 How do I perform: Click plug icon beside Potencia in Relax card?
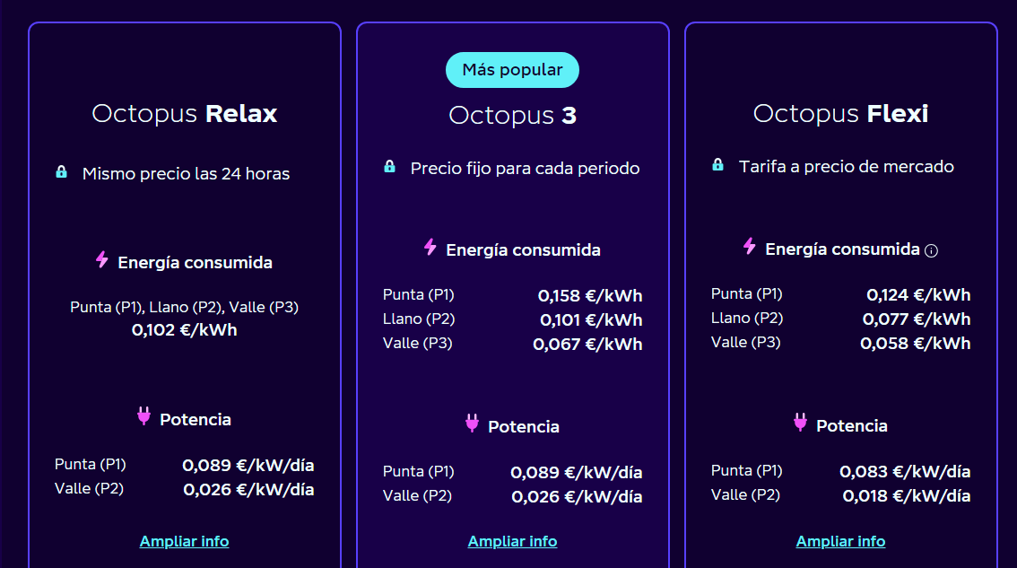pyautogui.click(x=144, y=416)
